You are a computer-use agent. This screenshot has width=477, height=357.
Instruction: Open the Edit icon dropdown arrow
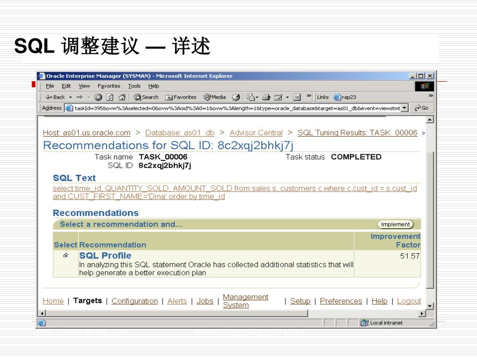[x=287, y=98]
